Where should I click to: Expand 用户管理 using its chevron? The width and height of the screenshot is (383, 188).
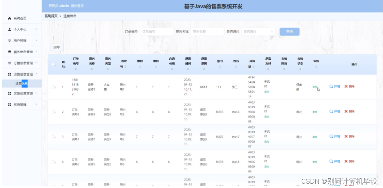point(36,41)
